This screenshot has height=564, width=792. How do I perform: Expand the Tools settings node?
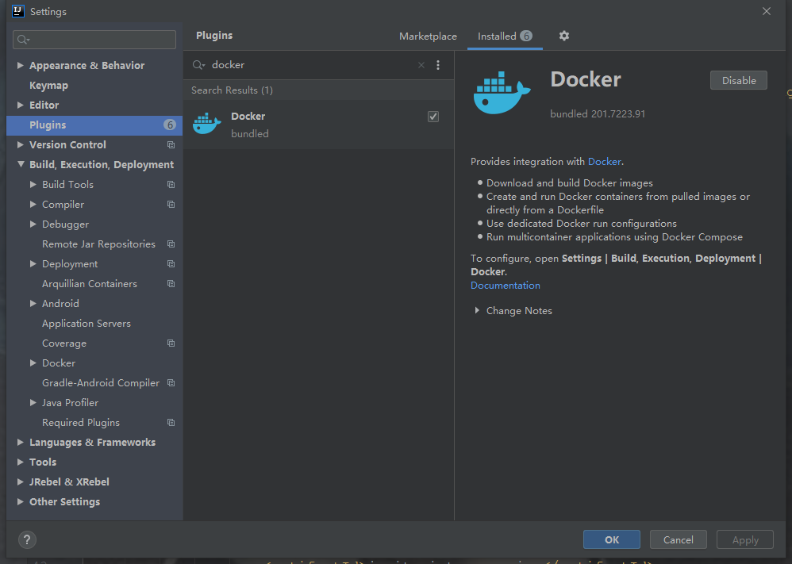[x=20, y=462]
